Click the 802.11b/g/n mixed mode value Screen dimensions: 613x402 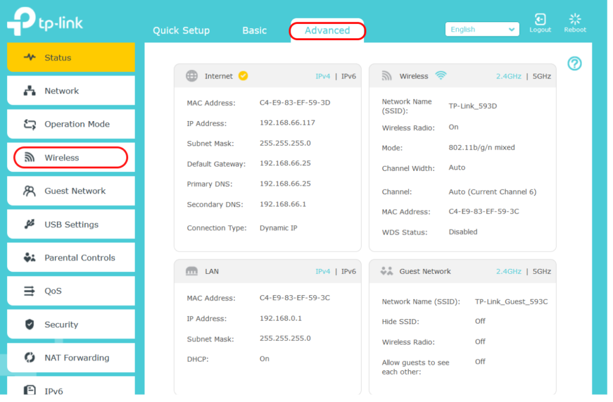point(482,147)
